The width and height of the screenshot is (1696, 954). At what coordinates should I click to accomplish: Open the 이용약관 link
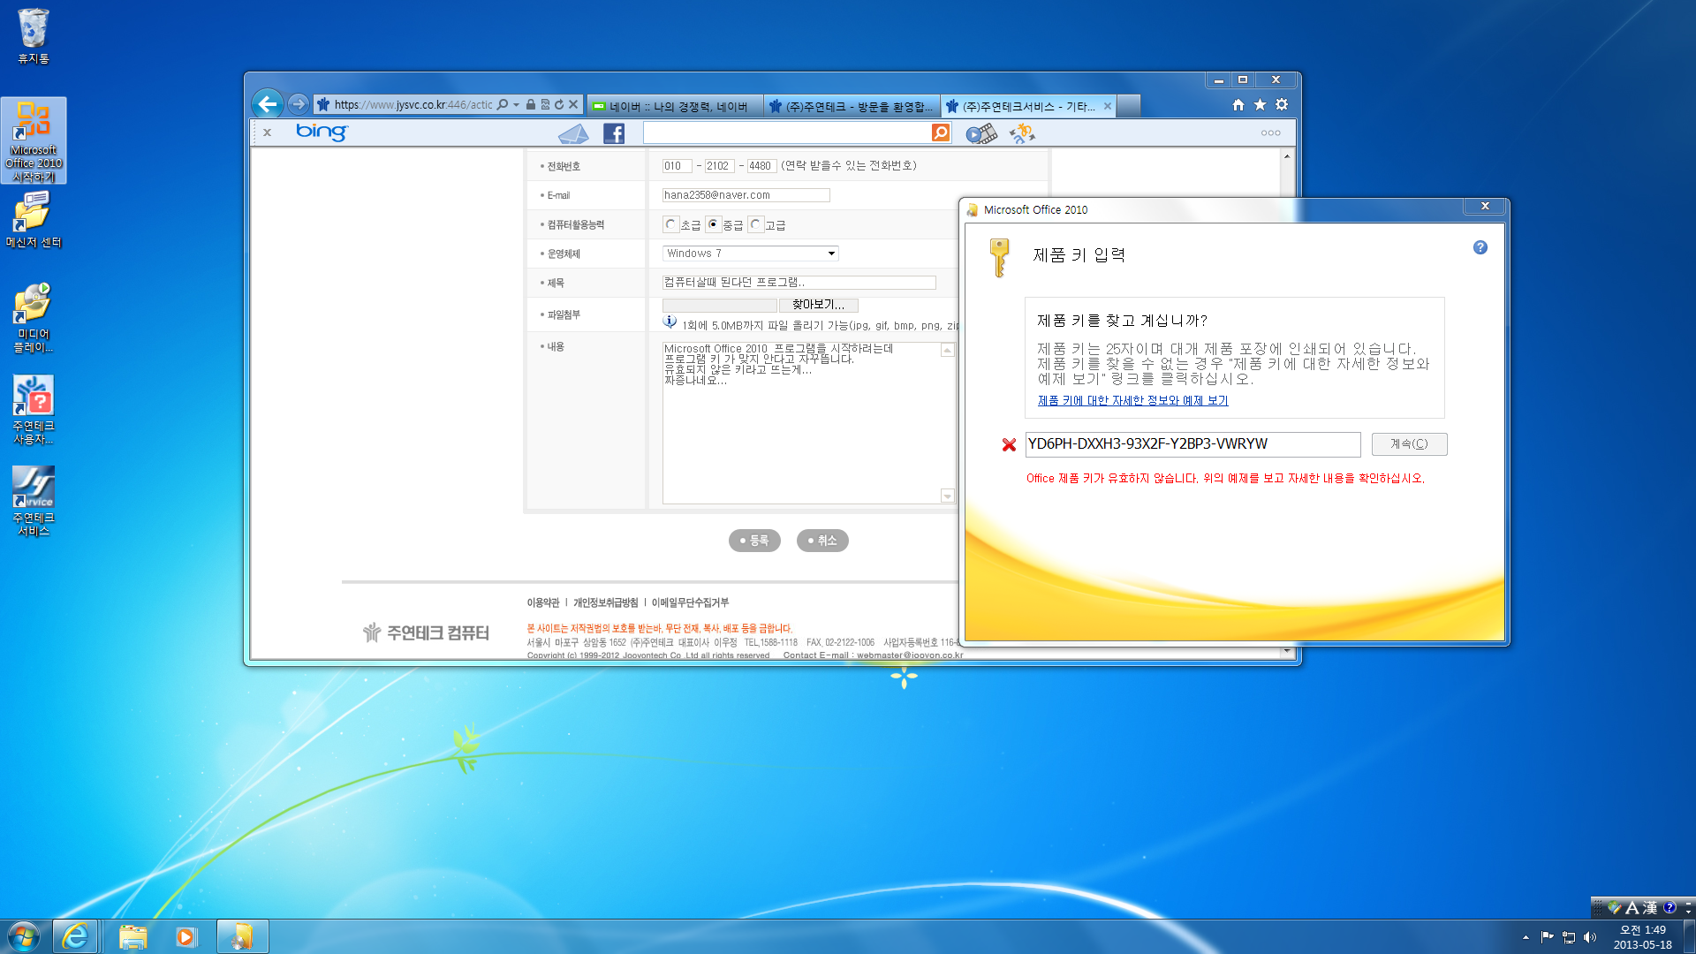[x=543, y=602]
